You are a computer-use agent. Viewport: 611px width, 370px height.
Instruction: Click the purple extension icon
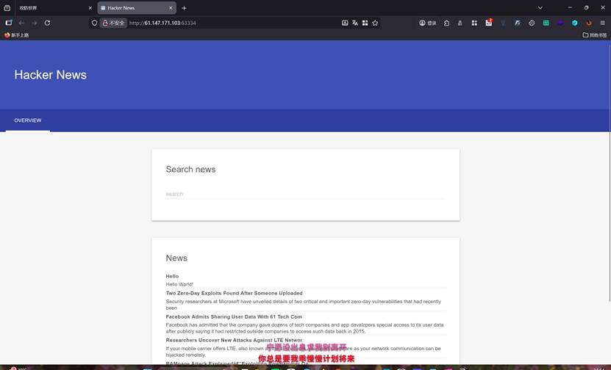tap(560, 23)
